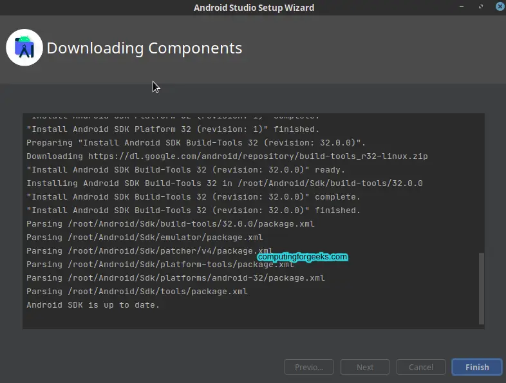Minimize the Setup Wizard window
The image size is (506, 383).
point(462,6)
